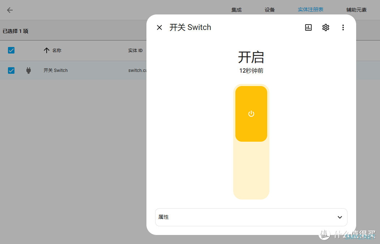Click the switch.cu entity ID cell
Image resolution: width=380 pixels, height=244 pixels.
137,70
